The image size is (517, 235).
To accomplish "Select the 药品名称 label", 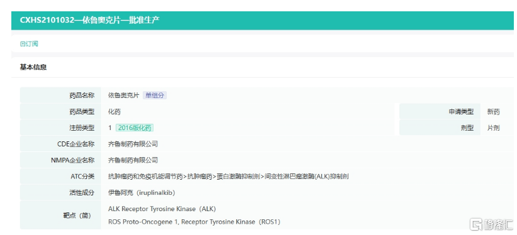I will click(82, 96).
